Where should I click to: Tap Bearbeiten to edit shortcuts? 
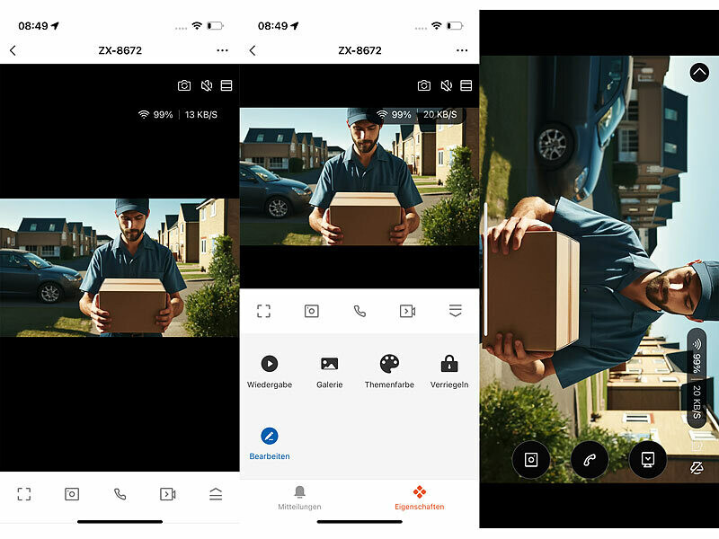point(270,444)
